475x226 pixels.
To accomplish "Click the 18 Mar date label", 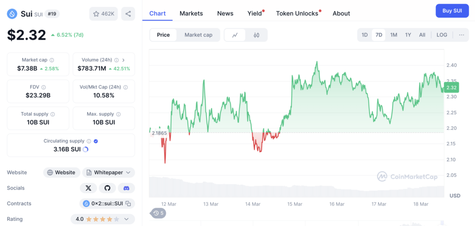I will (x=421, y=204).
